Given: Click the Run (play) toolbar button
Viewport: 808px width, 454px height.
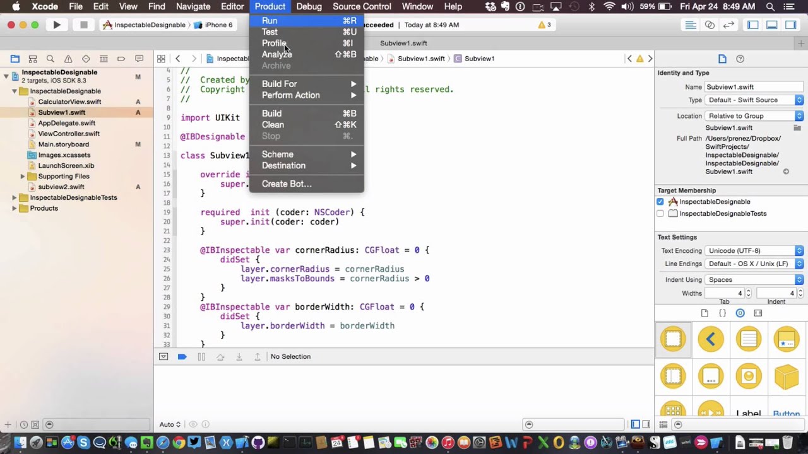Looking at the screenshot, I should coord(57,25).
